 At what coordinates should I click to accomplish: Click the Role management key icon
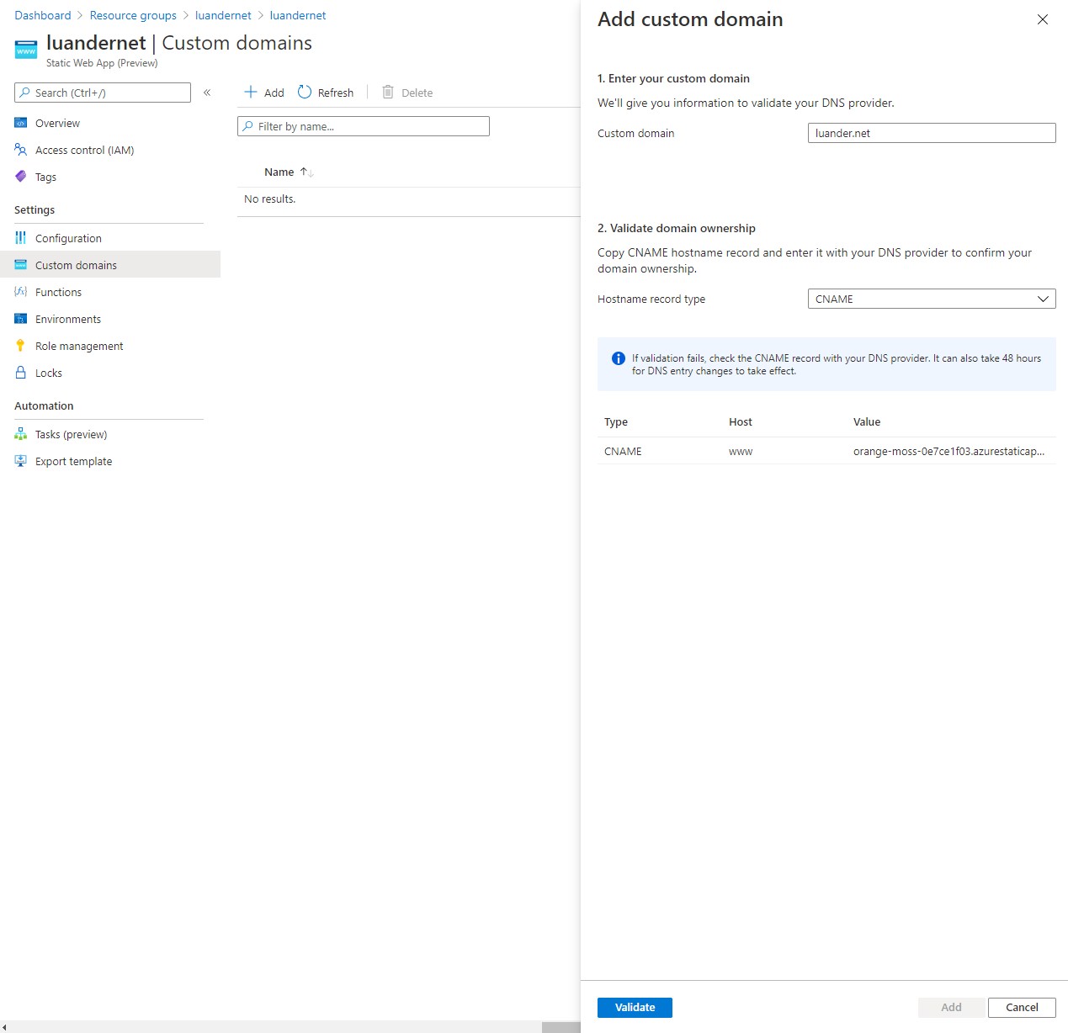click(x=21, y=346)
